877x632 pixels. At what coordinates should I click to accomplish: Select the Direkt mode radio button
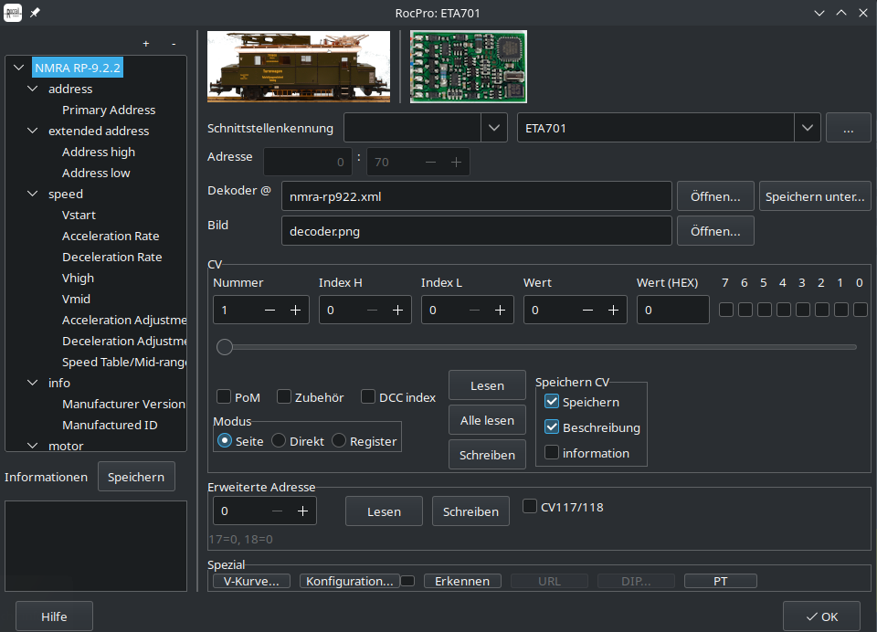[x=280, y=441]
